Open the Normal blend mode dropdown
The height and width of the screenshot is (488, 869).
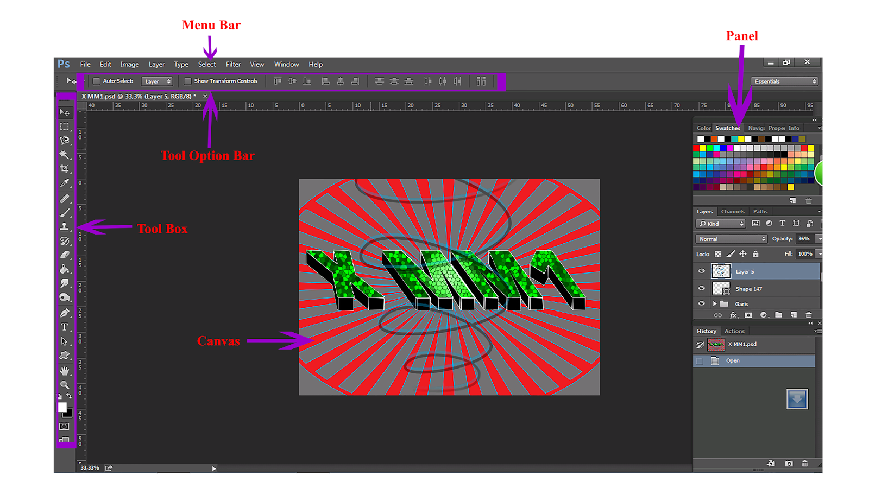coord(731,239)
